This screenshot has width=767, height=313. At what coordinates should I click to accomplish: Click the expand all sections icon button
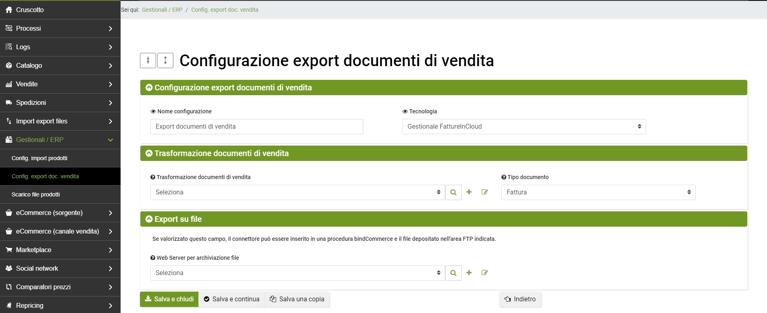pyautogui.click(x=165, y=61)
